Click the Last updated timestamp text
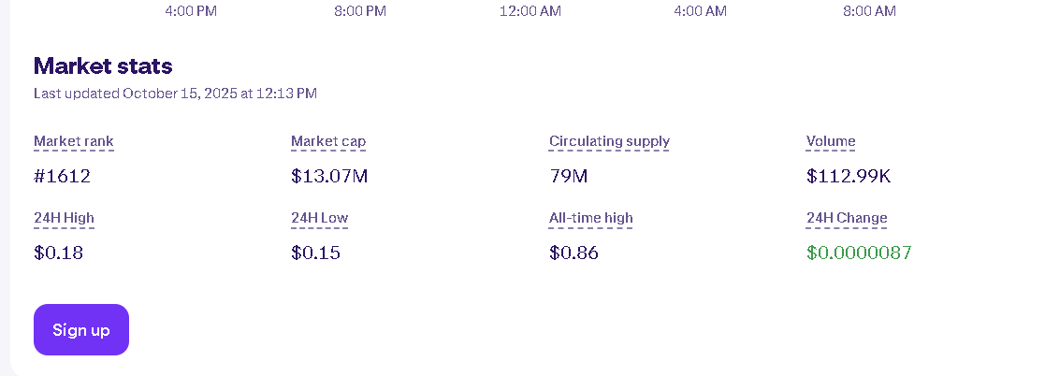 point(175,94)
